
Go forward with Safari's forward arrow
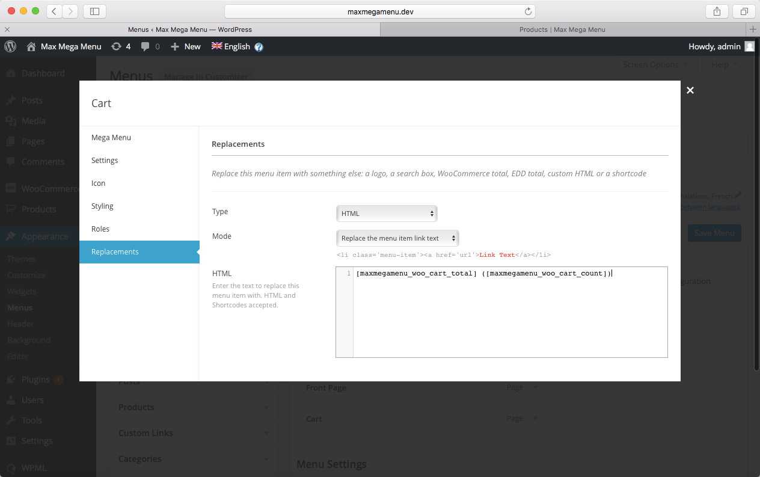point(70,11)
